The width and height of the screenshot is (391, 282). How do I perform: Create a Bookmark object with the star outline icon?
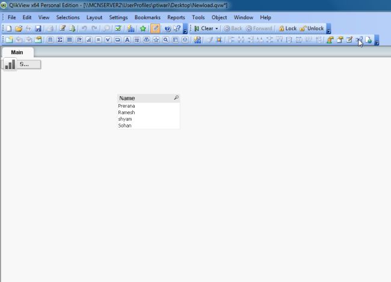point(156,40)
